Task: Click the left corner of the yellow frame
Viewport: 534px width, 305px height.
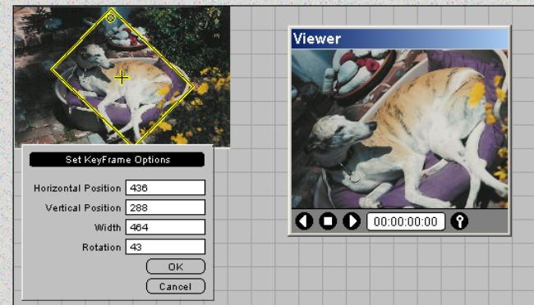Action: point(52,70)
